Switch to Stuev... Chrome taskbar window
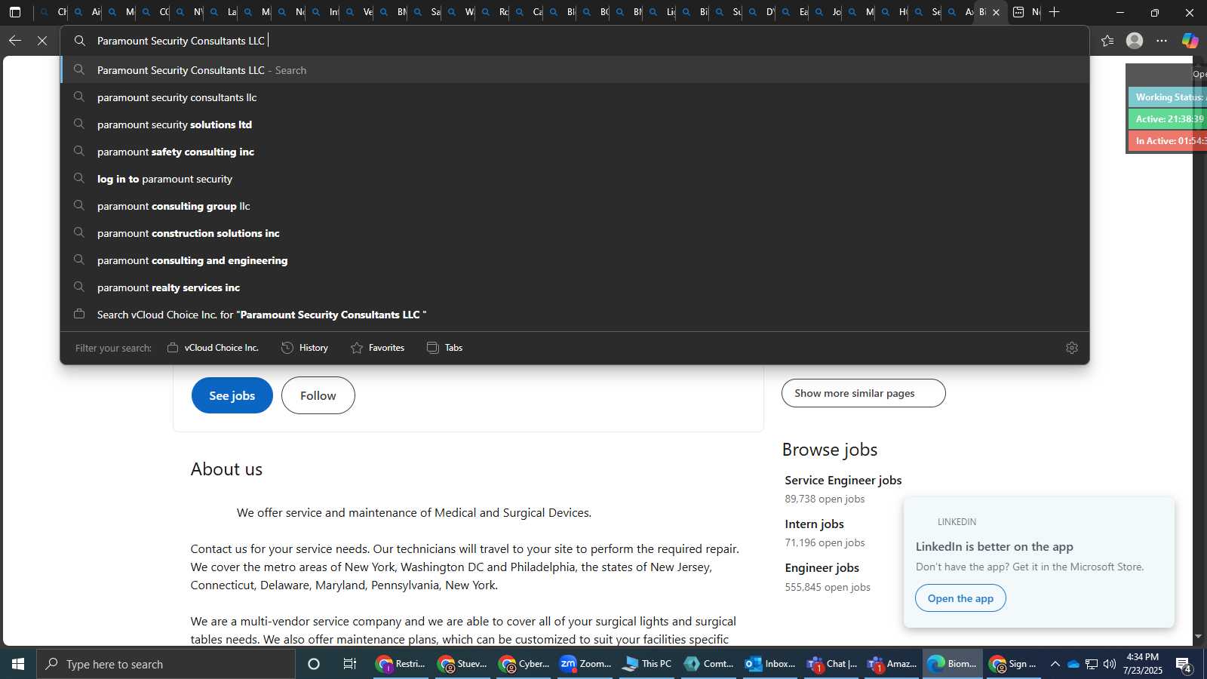The image size is (1207, 679). click(x=463, y=664)
